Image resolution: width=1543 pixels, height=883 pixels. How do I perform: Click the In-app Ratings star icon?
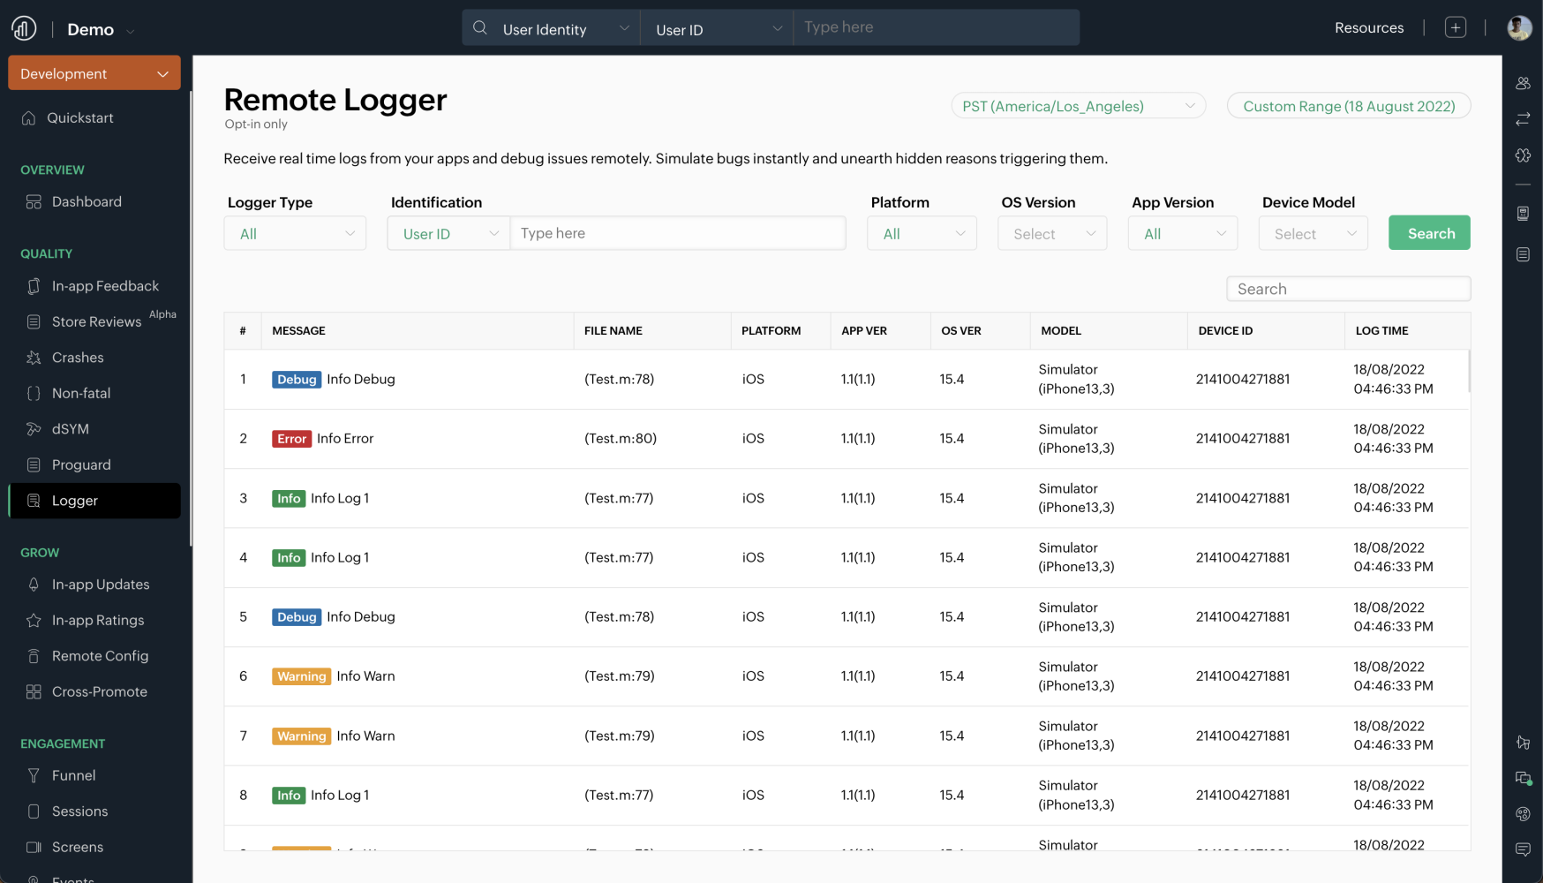click(34, 621)
